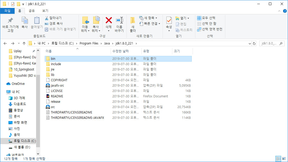Select the jre folder

pos(118,69)
